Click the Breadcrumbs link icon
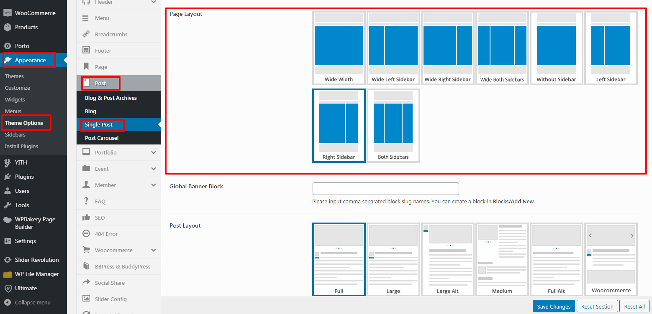The width and height of the screenshot is (652, 314). (86, 34)
